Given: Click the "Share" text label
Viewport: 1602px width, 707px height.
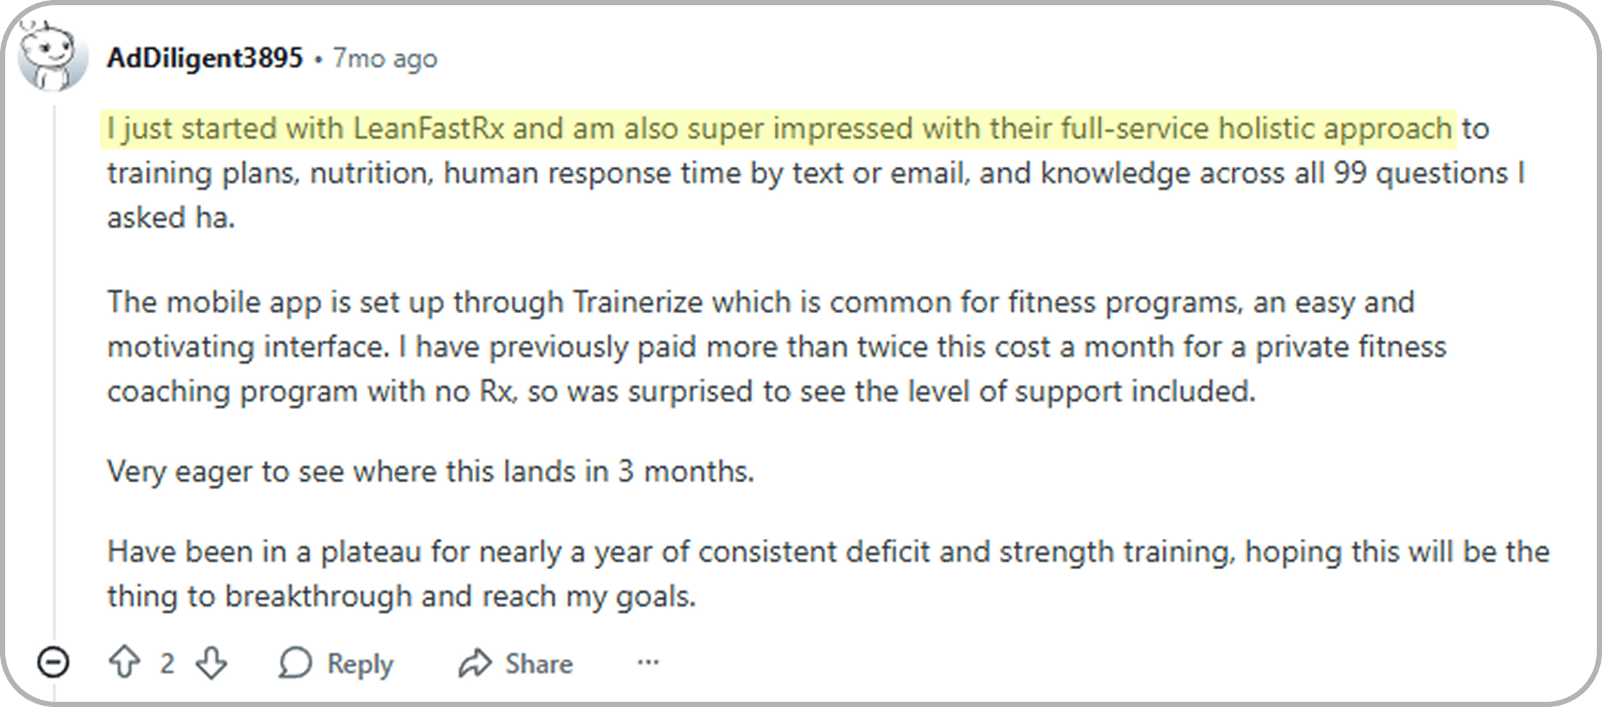Looking at the screenshot, I should click(x=538, y=663).
